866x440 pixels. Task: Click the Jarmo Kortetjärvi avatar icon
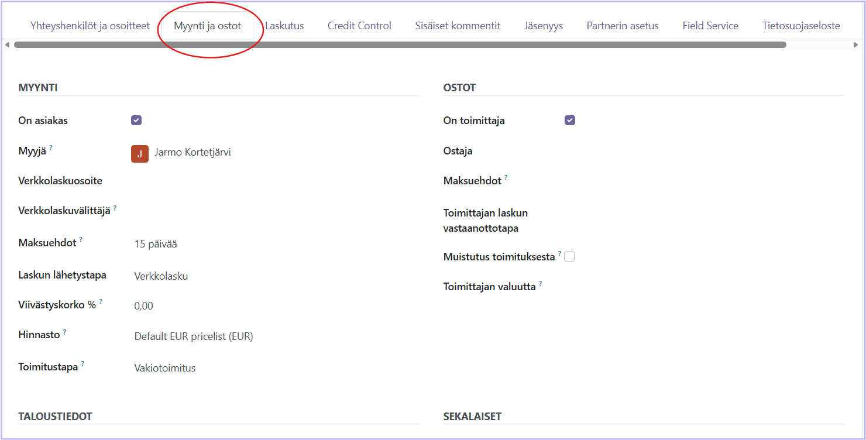(x=139, y=153)
